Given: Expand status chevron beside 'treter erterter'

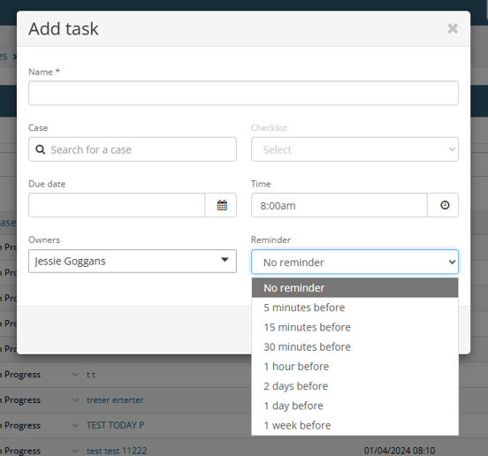Looking at the screenshot, I should pos(75,399).
